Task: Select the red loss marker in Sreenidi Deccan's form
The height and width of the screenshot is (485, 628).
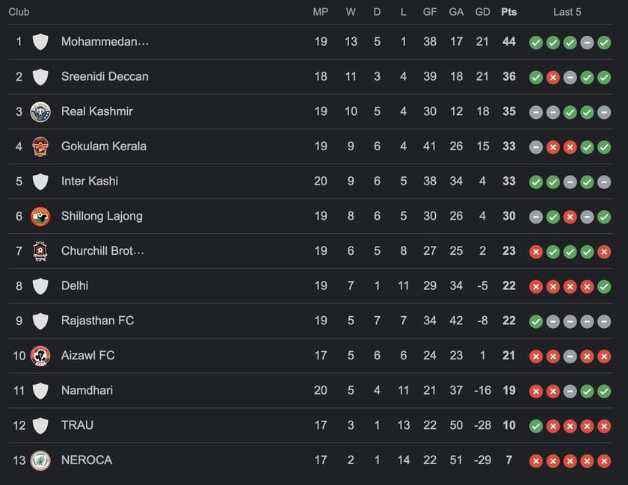Action: pyautogui.click(x=552, y=77)
